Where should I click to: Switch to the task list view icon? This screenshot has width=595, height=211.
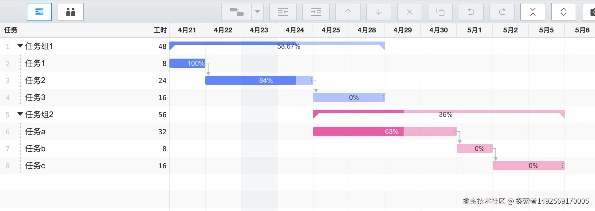coord(39,12)
